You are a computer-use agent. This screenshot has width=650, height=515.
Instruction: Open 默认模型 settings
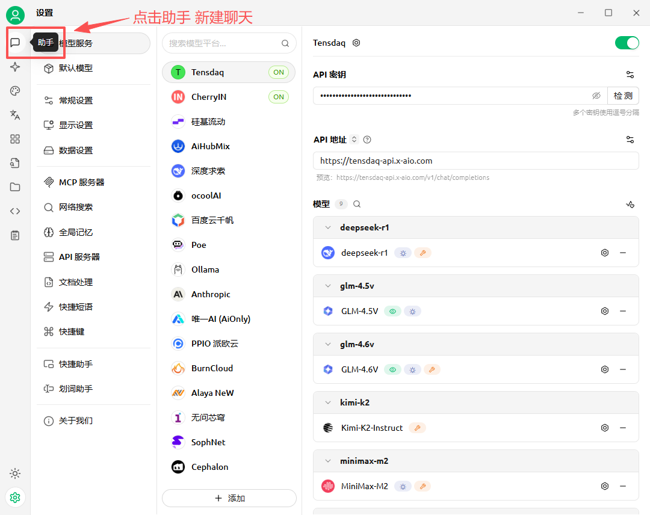93,68
